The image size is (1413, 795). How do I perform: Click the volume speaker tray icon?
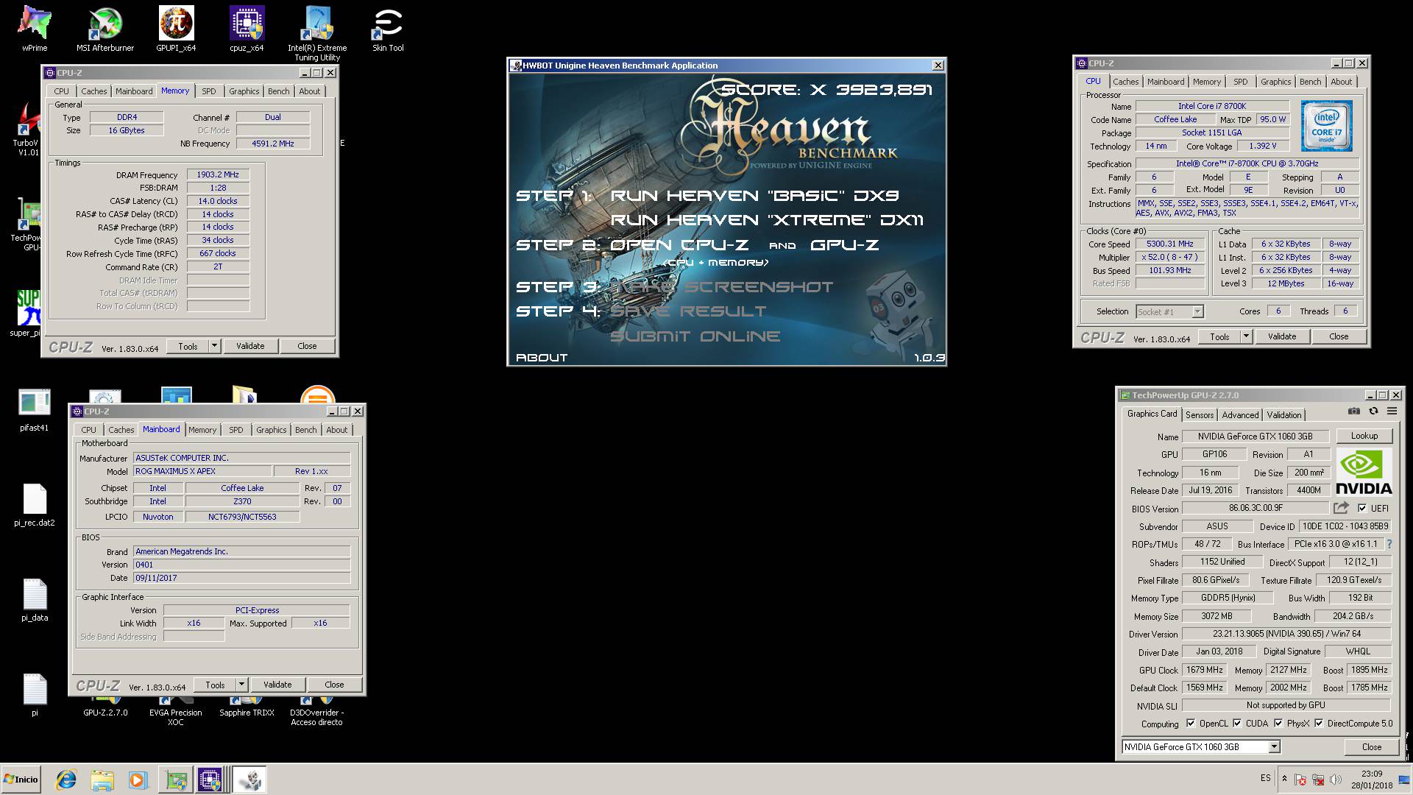(1335, 780)
